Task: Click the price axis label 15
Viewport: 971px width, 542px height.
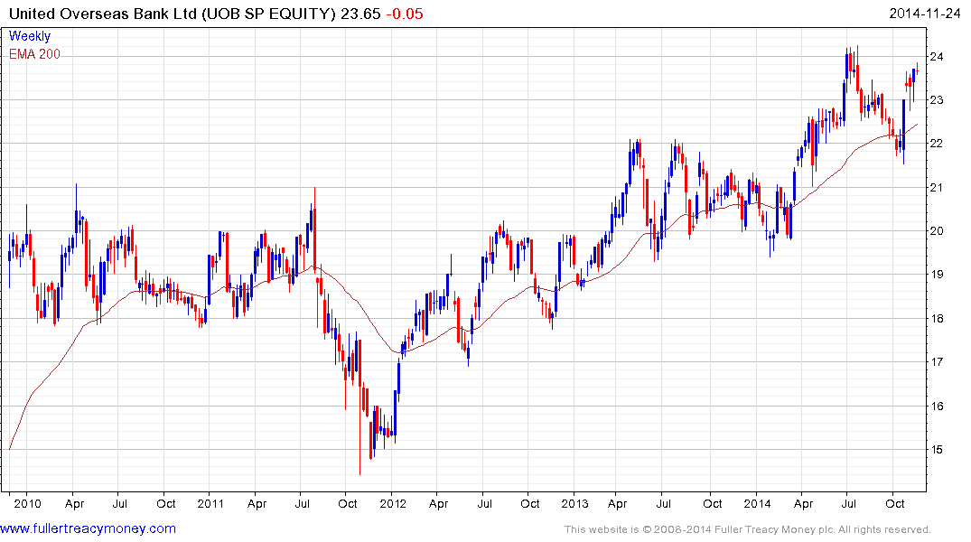Action: 937,449
